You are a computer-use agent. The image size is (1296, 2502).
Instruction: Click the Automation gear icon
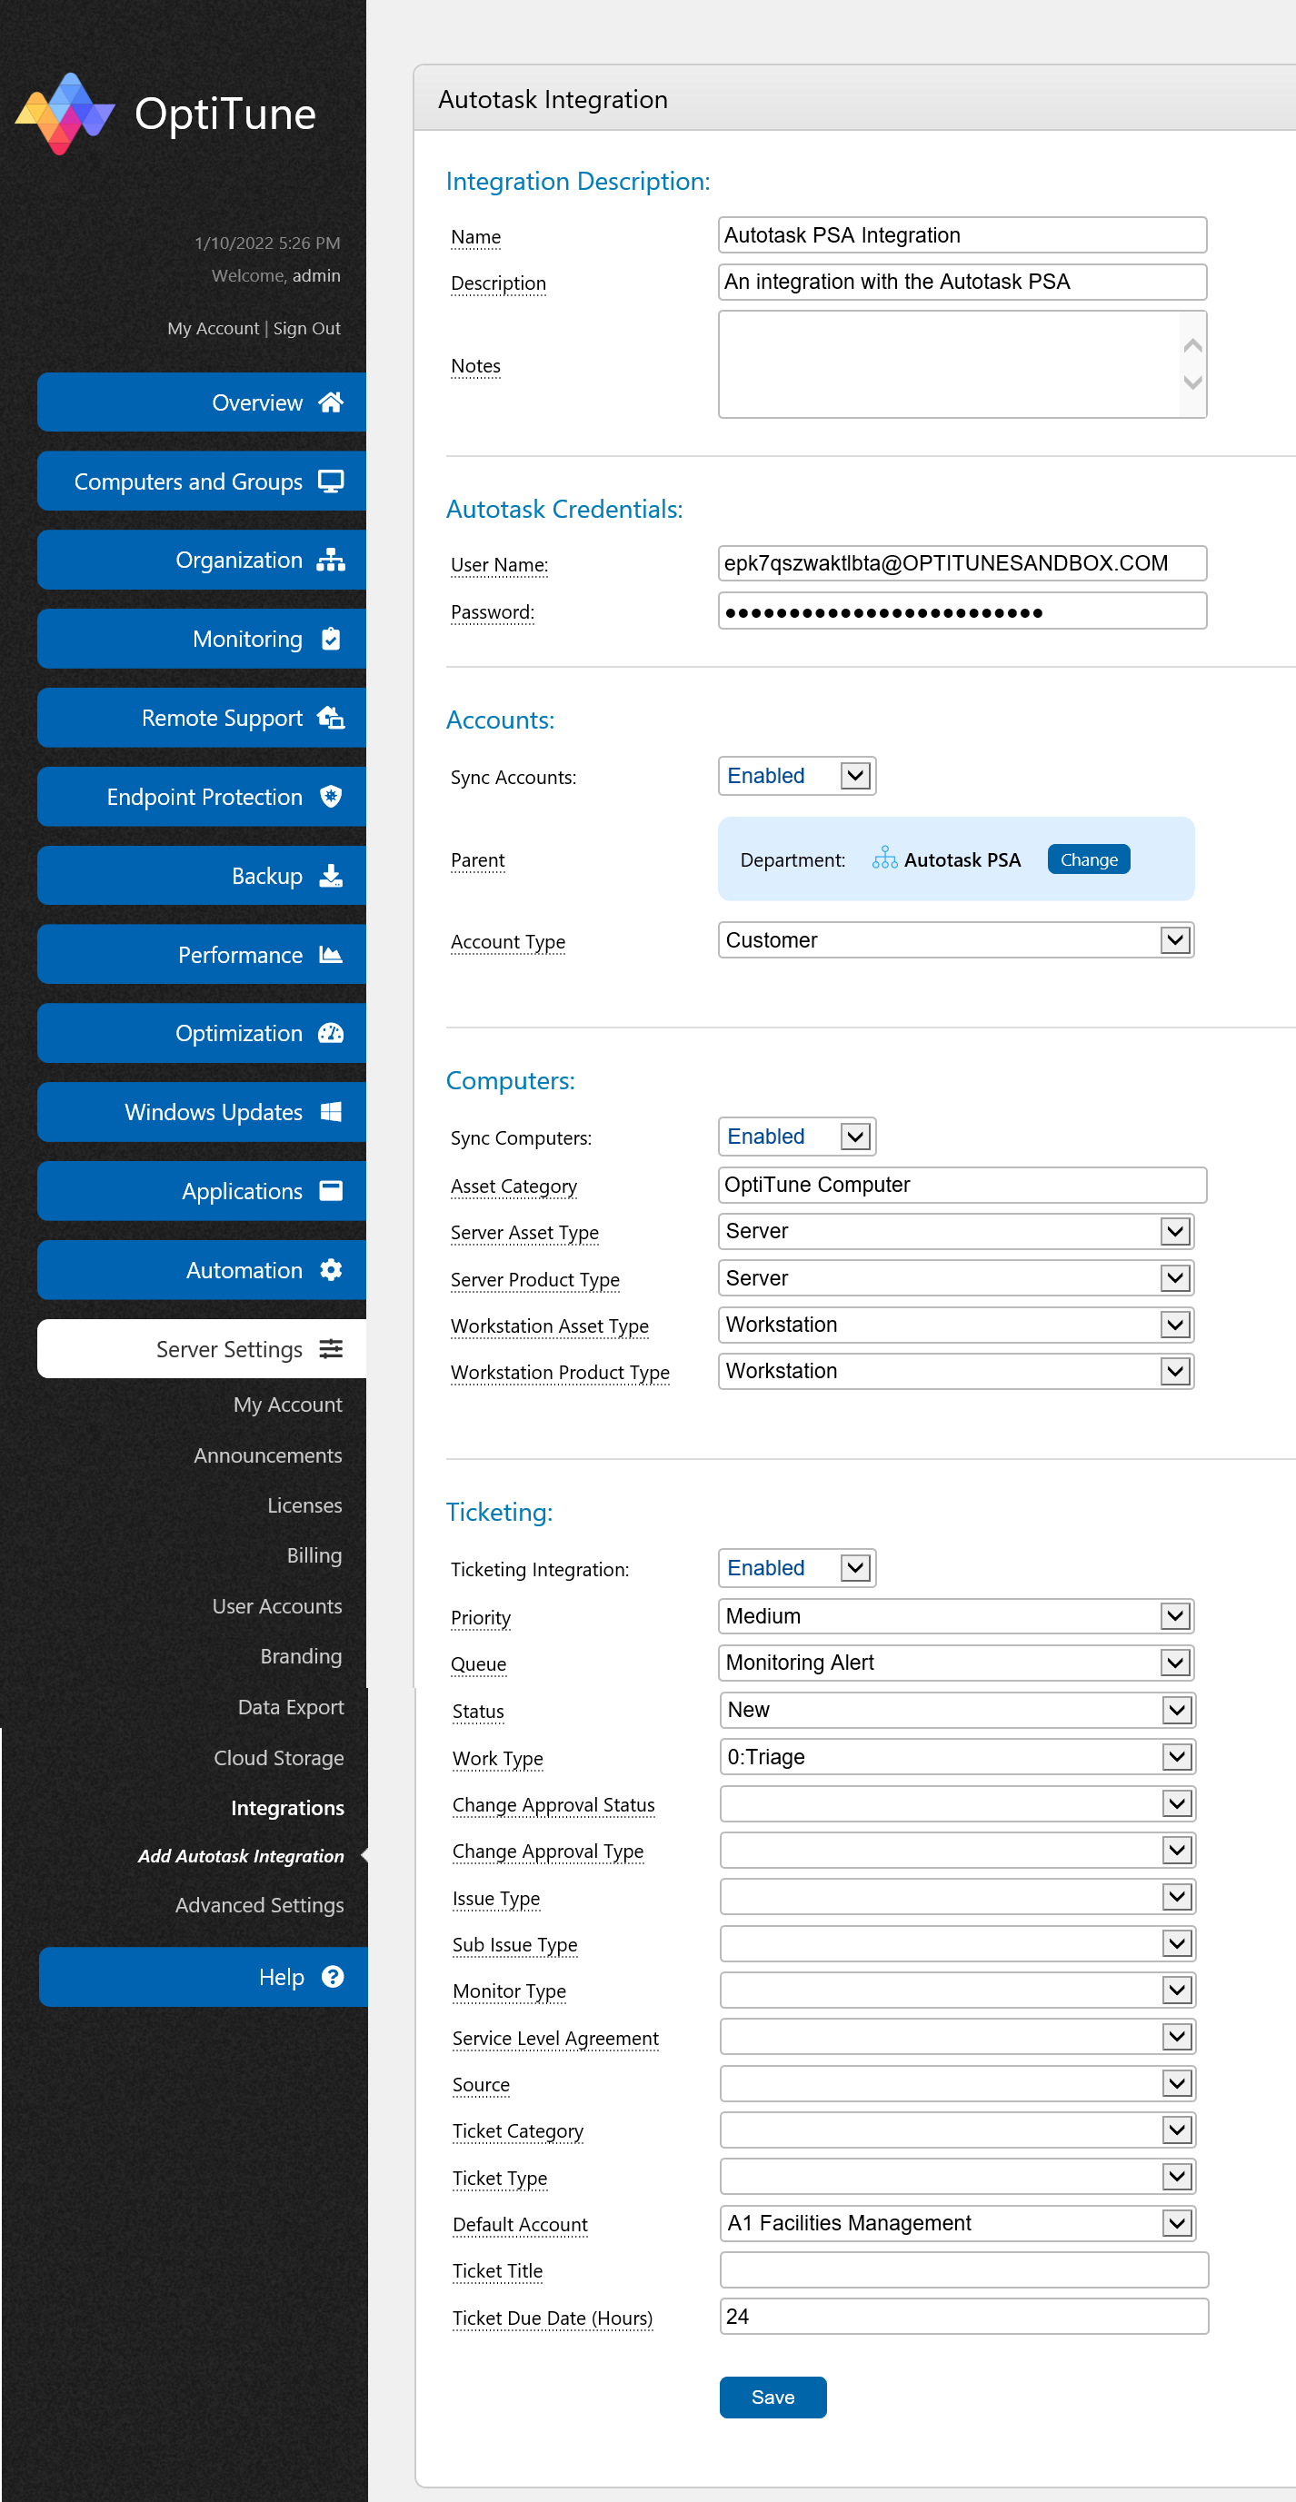point(330,1269)
